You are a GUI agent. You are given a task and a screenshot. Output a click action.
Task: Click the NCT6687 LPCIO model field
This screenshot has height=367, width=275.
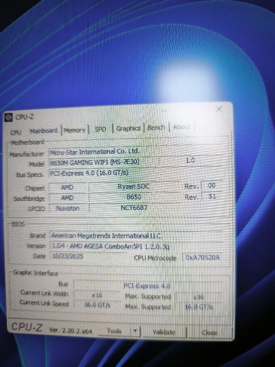pyautogui.click(x=134, y=207)
